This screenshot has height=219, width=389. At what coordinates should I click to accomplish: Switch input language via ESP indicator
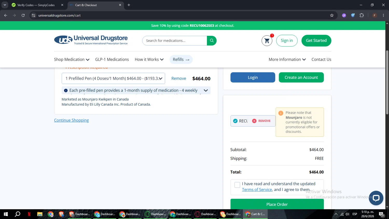click(355, 214)
